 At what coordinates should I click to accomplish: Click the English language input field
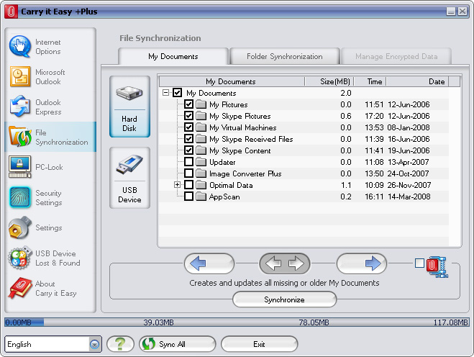click(x=47, y=344)
